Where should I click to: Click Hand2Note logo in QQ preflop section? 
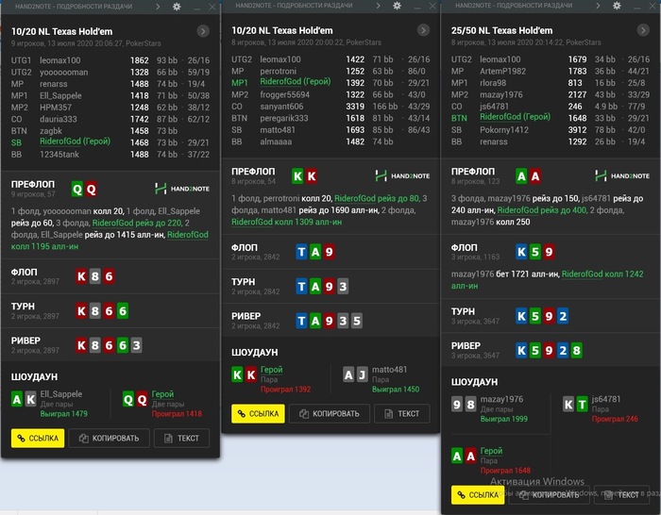(182, 189)
